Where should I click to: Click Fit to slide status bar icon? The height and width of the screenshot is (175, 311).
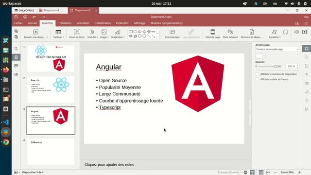261,172
